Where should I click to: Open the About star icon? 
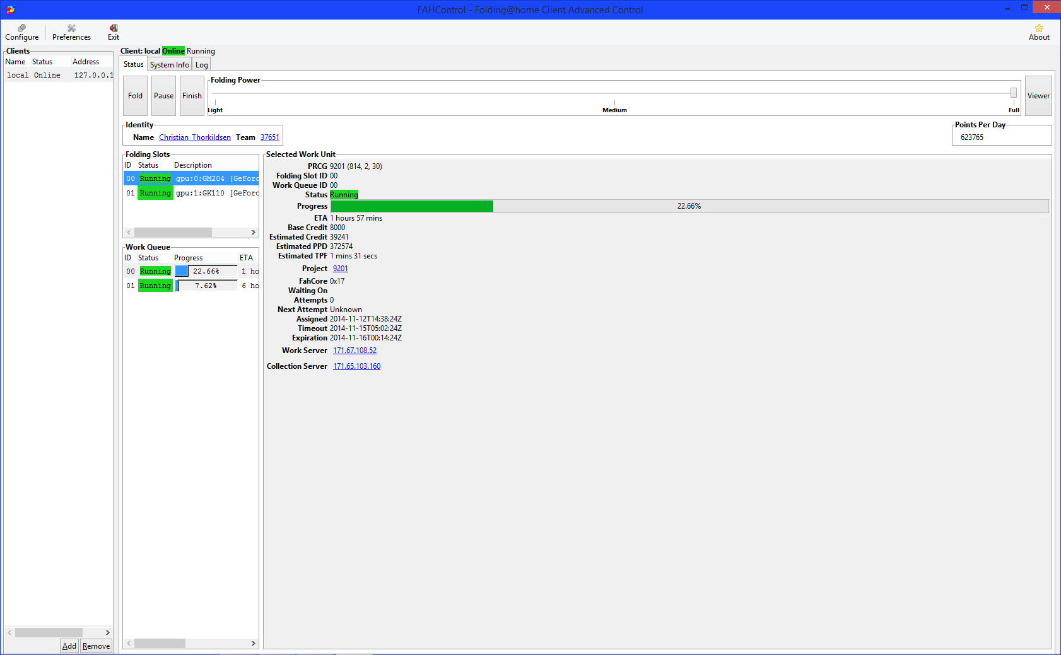(x=1039, y=32)
